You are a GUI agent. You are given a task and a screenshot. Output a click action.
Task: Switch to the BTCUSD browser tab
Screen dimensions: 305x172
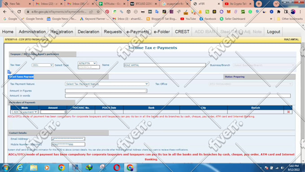(144, 4)
